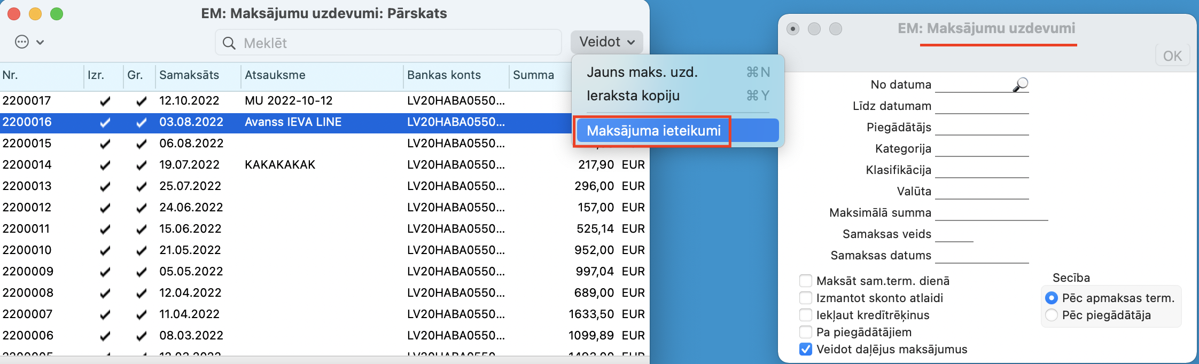Uncheck Veidot daļējus maksājumus
This screenshot has height=364, width=1199.
pos(806,349)
